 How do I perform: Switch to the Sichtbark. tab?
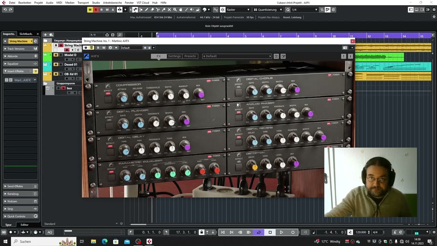[26, 34]
